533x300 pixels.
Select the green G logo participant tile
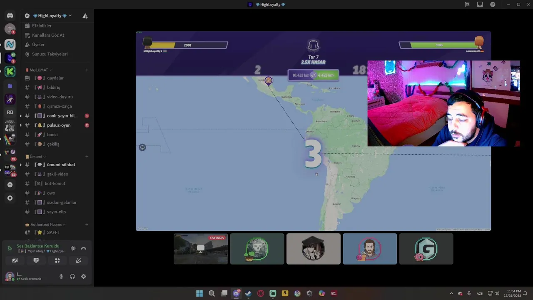426,249
